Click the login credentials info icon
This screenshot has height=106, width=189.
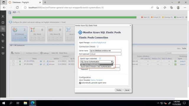click(100, 59)
